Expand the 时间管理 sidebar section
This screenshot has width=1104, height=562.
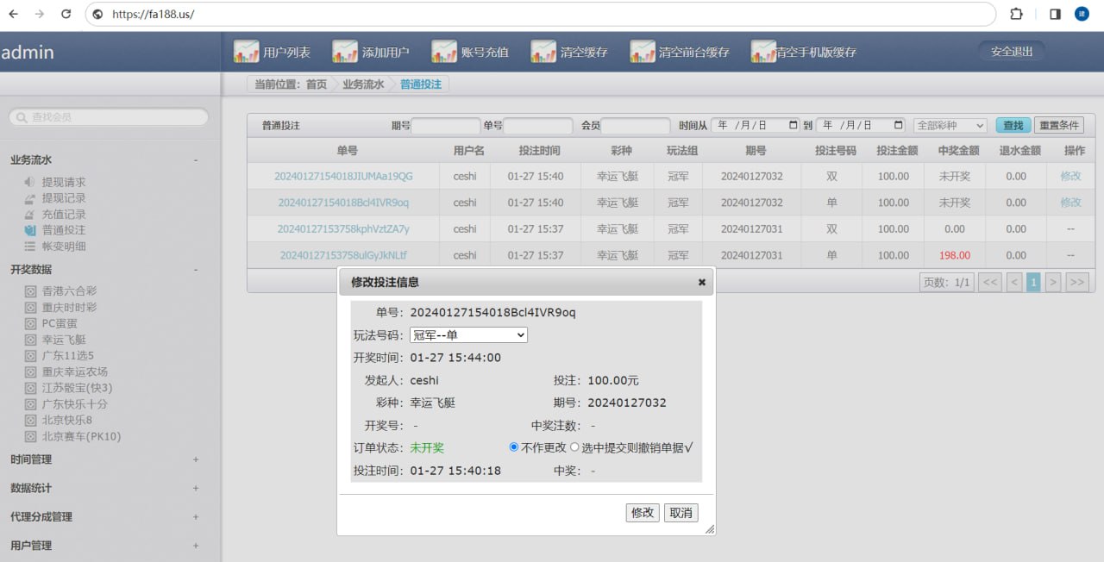pos(196,460)
